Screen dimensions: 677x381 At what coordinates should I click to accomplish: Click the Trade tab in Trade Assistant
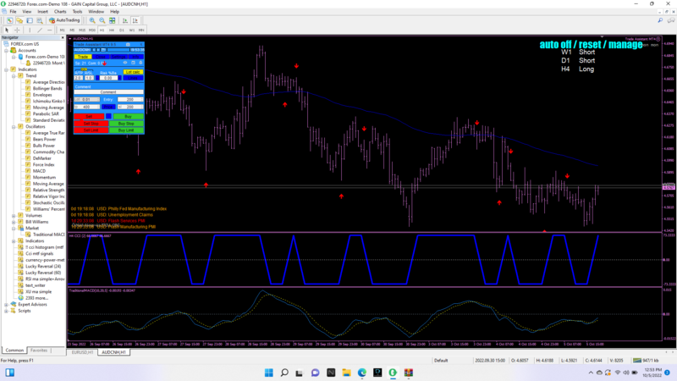[x=83, y=57]
